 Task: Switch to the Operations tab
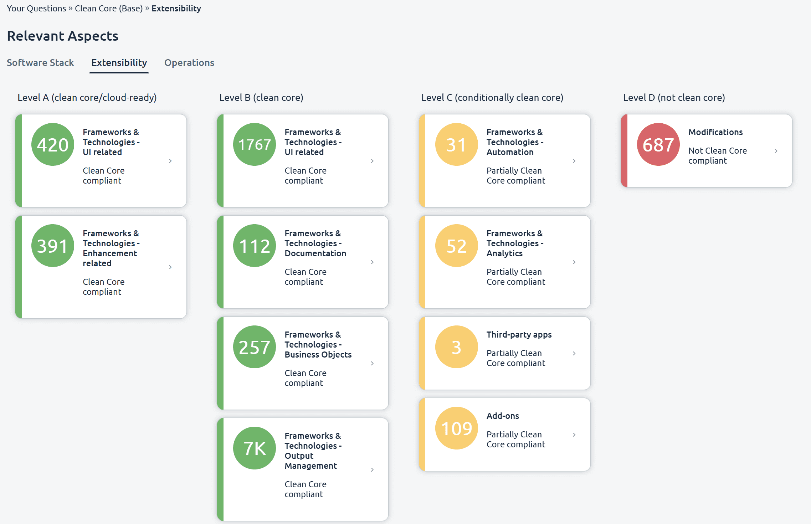tap(189, 63)
